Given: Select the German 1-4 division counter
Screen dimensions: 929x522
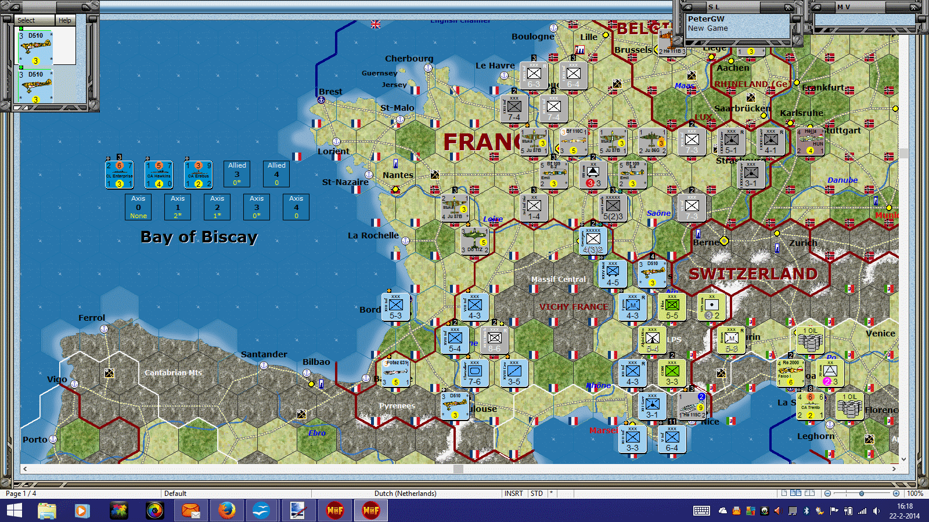Looking at the screenshot, I should (534, 208).
